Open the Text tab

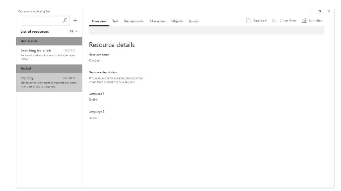pos(115,21)
